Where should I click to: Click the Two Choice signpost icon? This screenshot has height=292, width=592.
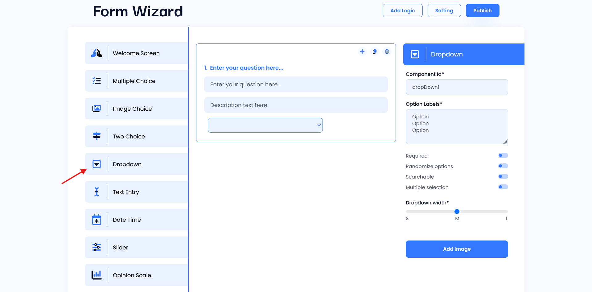point(97,136)
